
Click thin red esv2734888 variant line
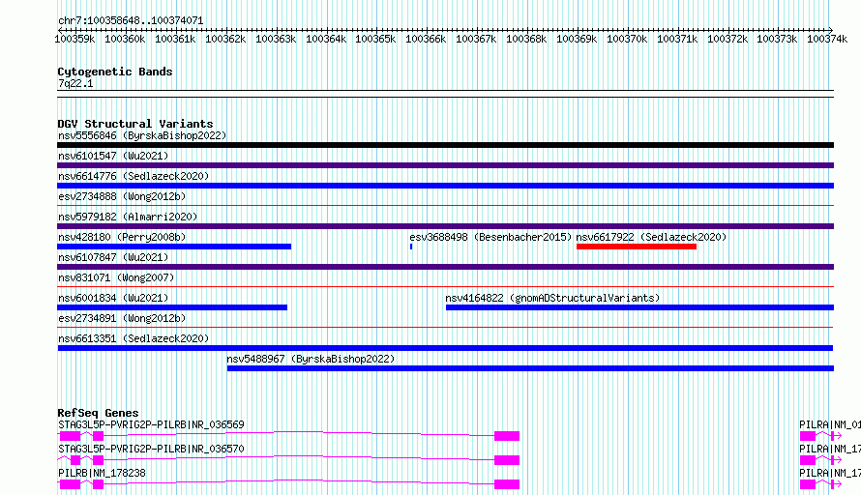coord(445,206)
